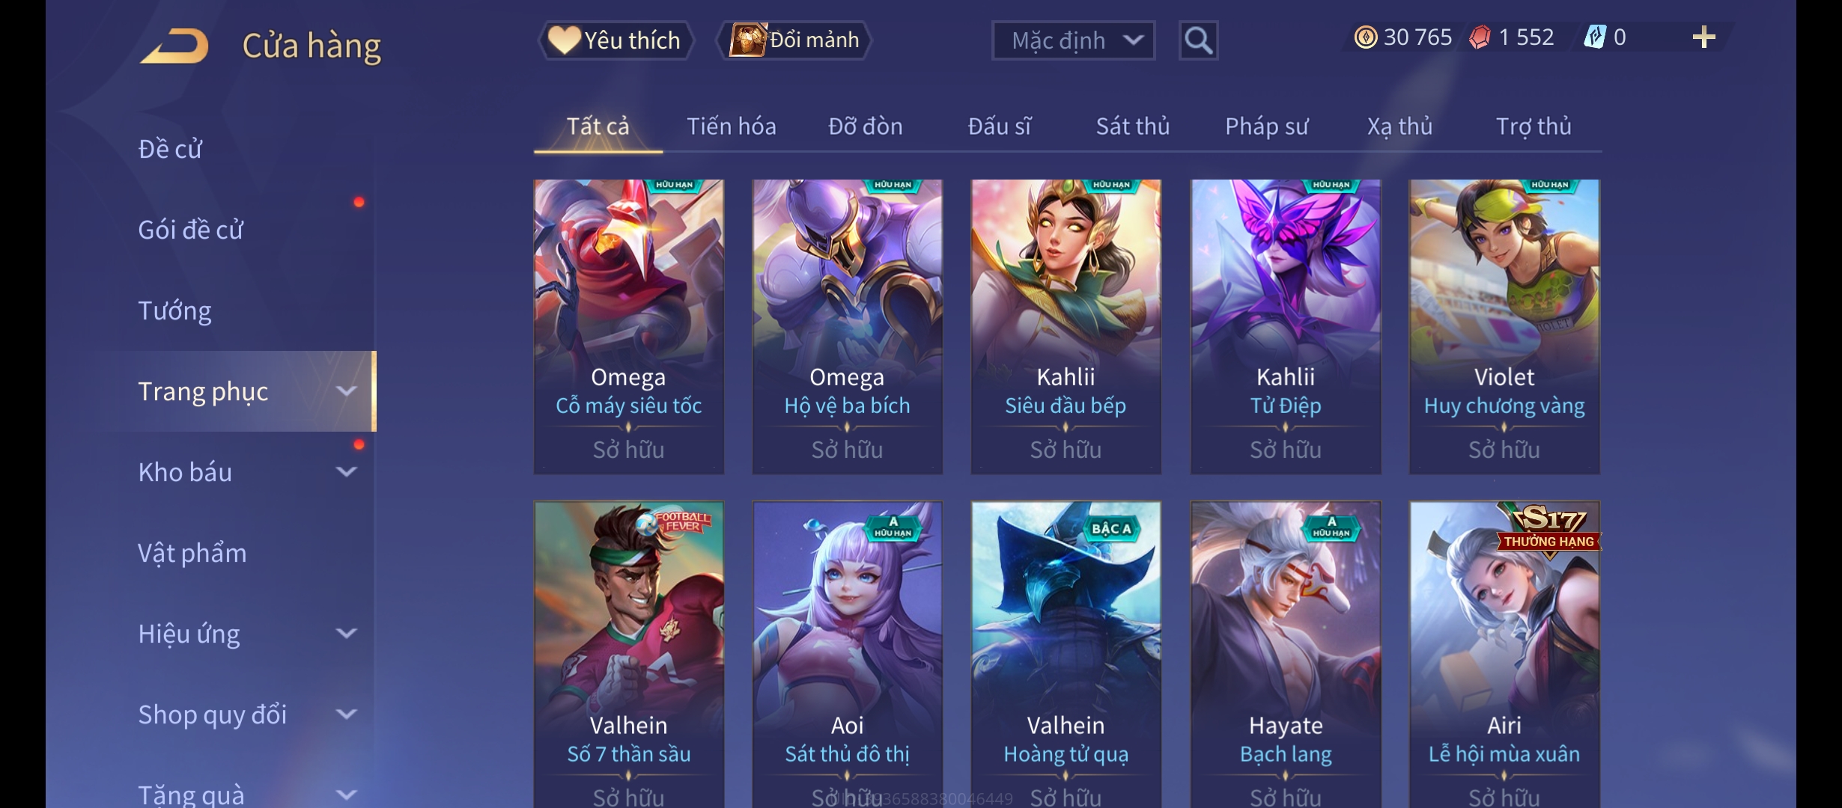Open search with the magnifier icon
Screen dimensions: 1842x808
(x=1198, y=40)
